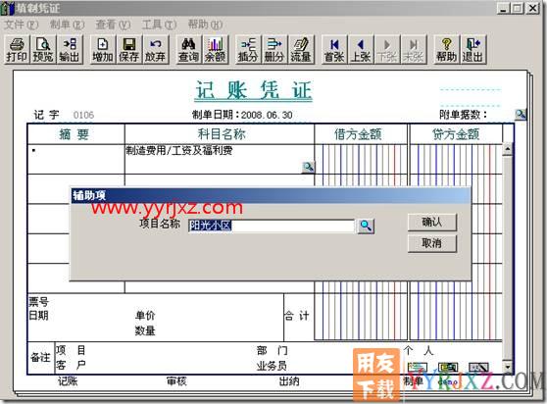Delete an entry line with 删分
Viewport: 547px width, 404px height.
274,50
